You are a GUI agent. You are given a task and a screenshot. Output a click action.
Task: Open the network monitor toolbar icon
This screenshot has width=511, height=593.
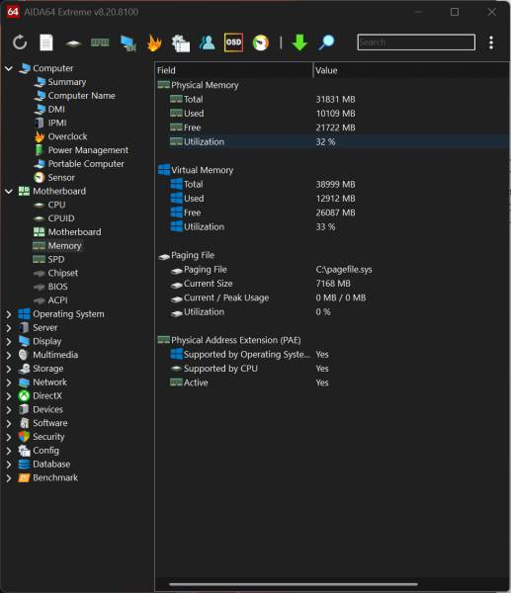click(128, 43)
